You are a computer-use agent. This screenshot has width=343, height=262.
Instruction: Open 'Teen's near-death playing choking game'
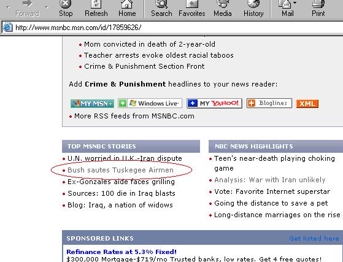point(274,163)
